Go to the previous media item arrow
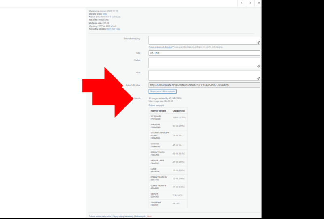Screen dimensions: 324x219 [x=242, y=3]
